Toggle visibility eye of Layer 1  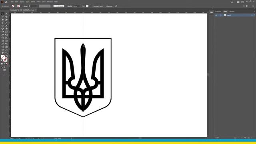click(x=216, y=15)
